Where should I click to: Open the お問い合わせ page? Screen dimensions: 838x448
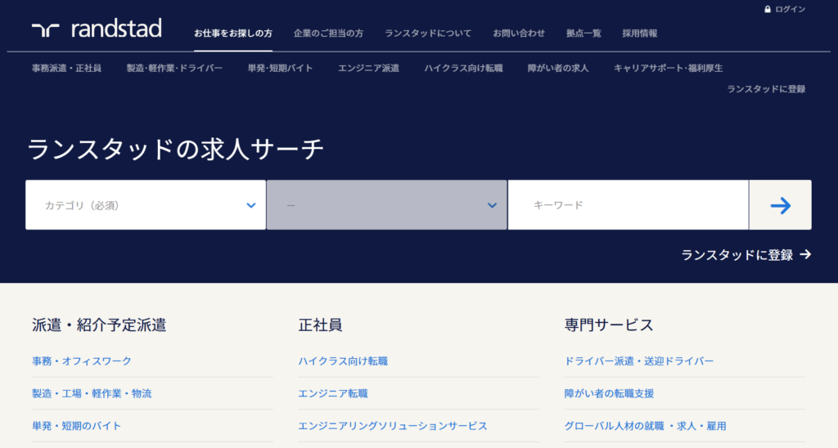pyautogui.click(x=519, y=34)
